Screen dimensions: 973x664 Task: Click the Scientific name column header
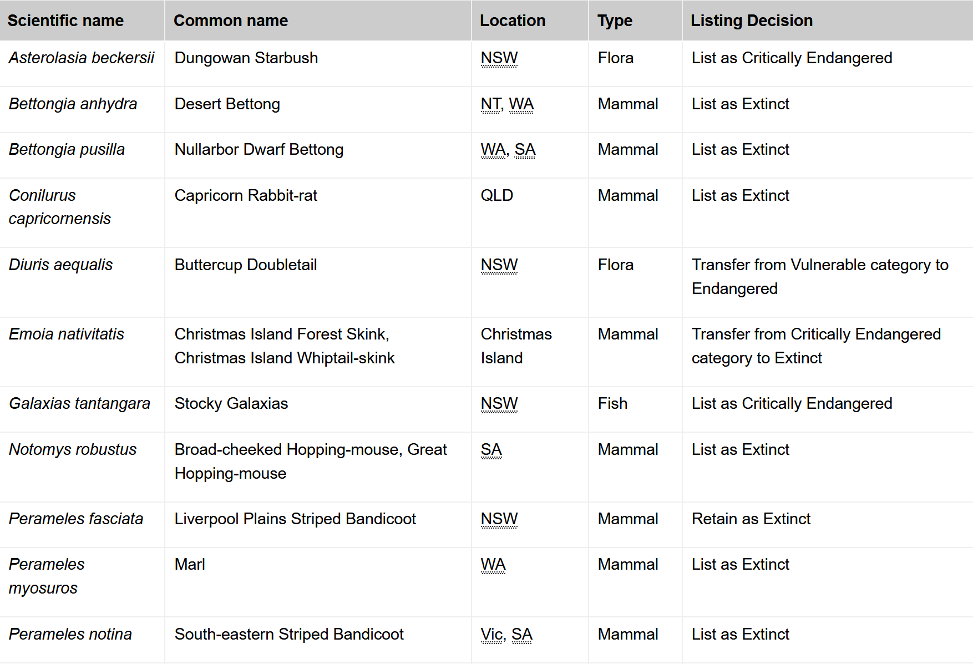coord(65,21)
